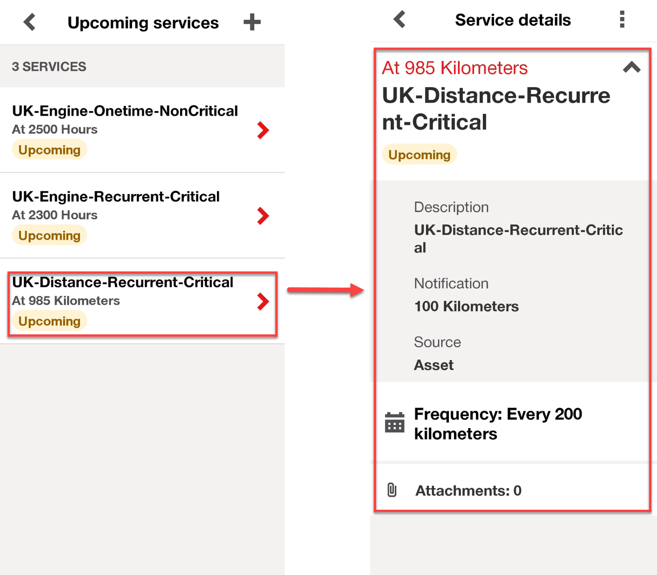
Task: Select UK-Engine-Recurrent-Critical service title
Action: (x=116, y=197)
